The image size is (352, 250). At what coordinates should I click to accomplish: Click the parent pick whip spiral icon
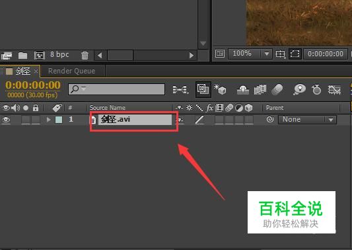point(270,120)
